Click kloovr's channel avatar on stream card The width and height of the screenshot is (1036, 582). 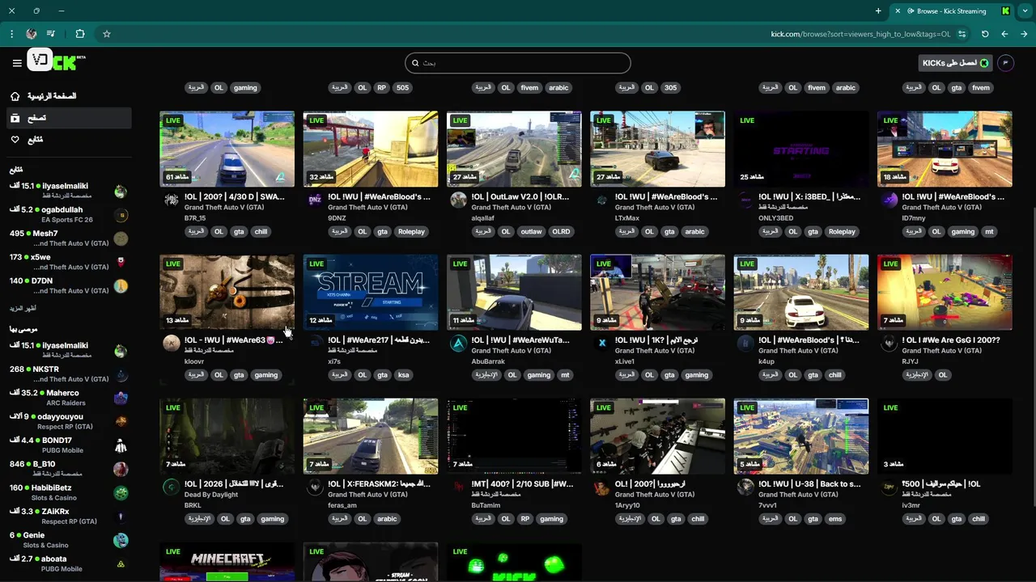(x=171, y=343)
